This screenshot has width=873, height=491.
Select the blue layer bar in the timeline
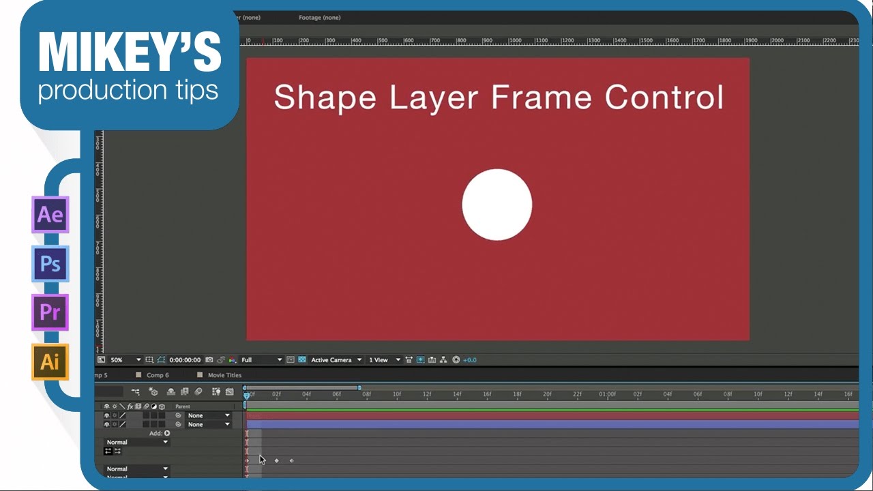click(552, 424)
